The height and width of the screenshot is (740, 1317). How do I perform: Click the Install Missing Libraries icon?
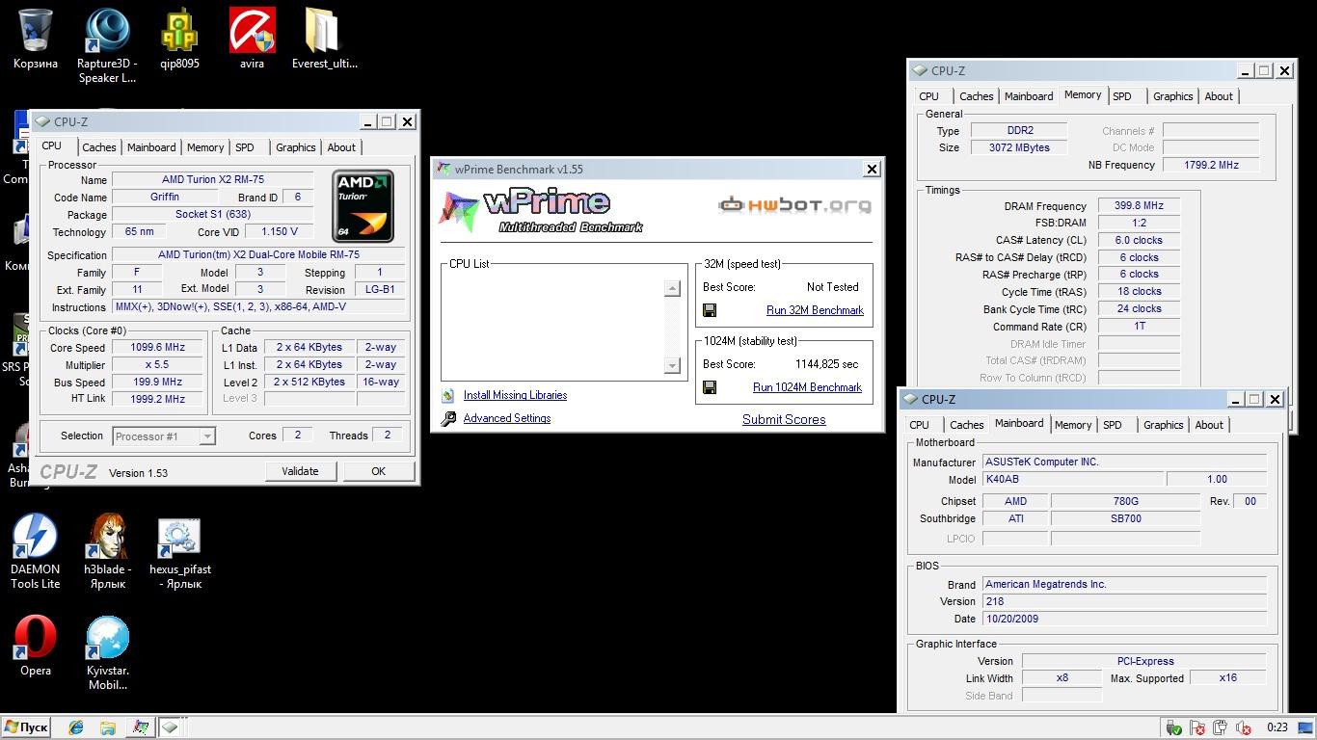448,396
